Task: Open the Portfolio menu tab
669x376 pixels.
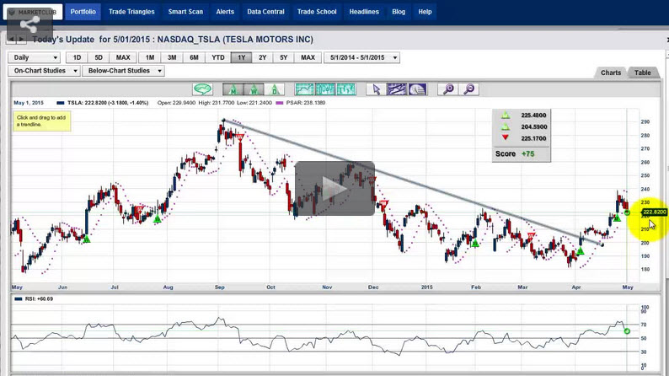Action: pyautogui.click(x=83, y=12)
